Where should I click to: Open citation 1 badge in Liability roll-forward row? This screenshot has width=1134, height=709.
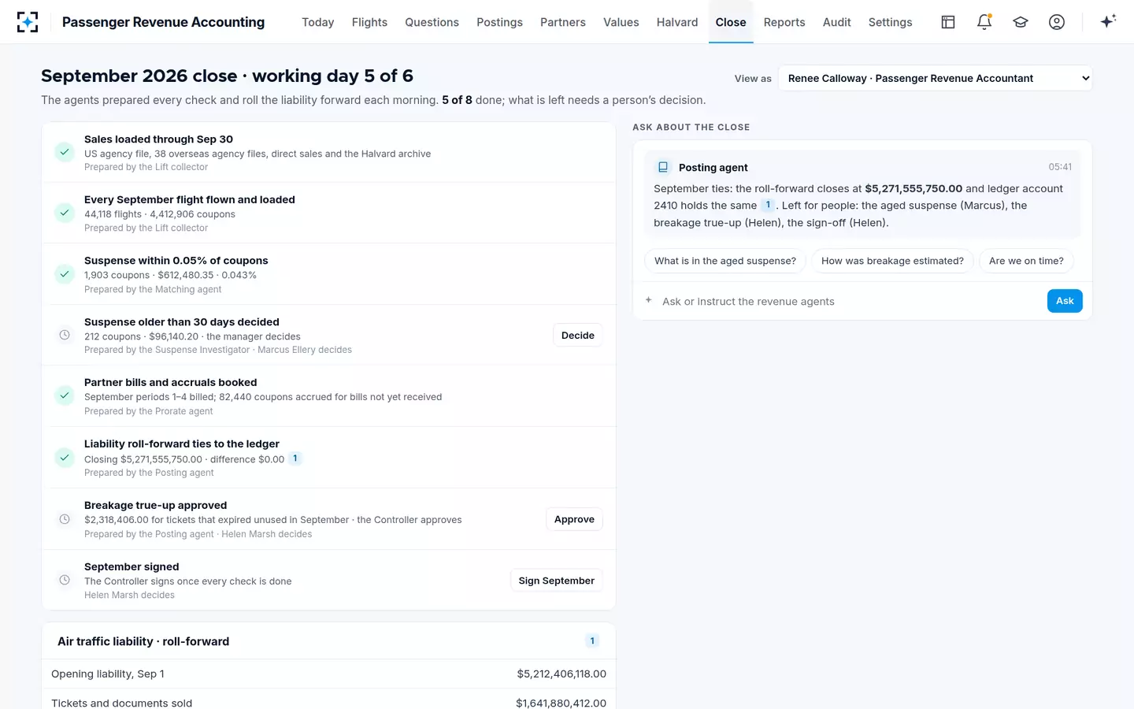(295, 458)
